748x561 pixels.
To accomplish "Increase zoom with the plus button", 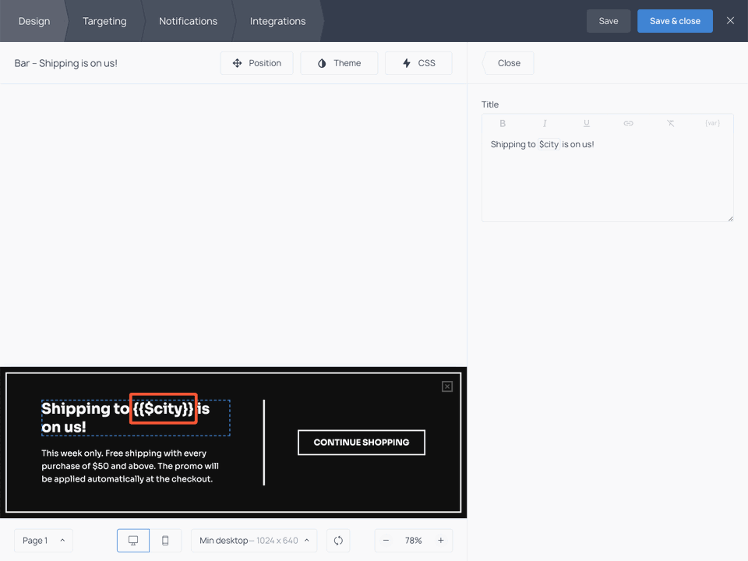I will [x=441, y=541].
